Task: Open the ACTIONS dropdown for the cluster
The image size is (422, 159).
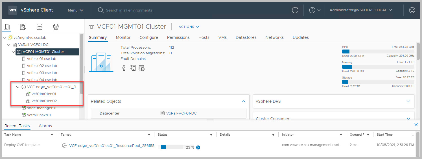Action: point(189,27)
